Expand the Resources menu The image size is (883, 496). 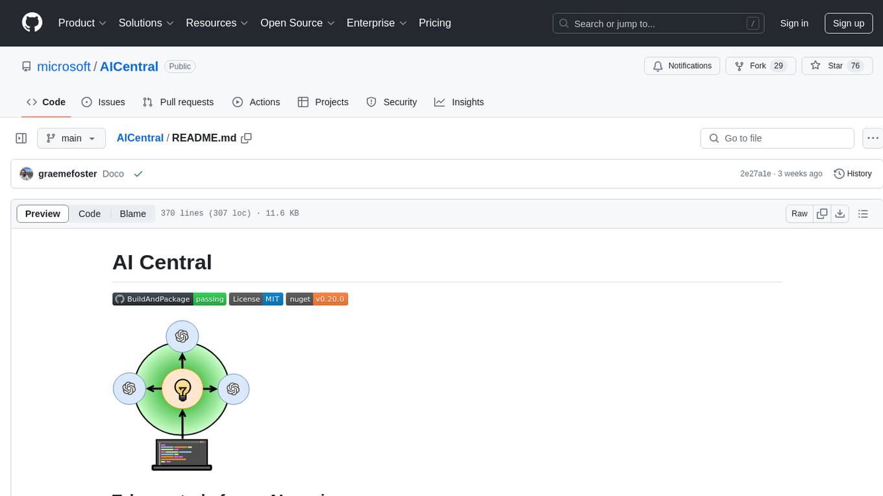click(x=217, y=23)
